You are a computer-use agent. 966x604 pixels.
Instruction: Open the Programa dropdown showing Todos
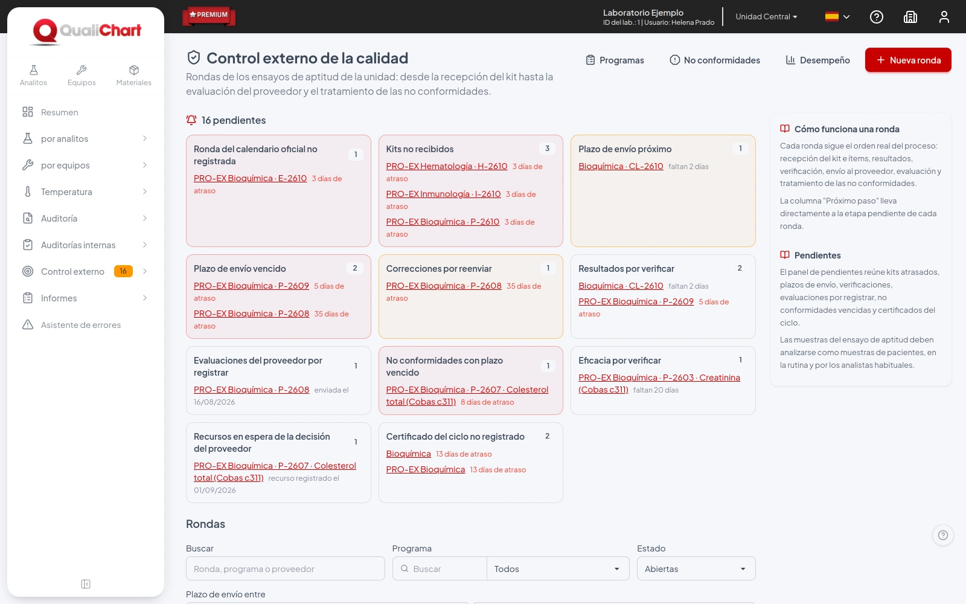click(x=558, y=569)
